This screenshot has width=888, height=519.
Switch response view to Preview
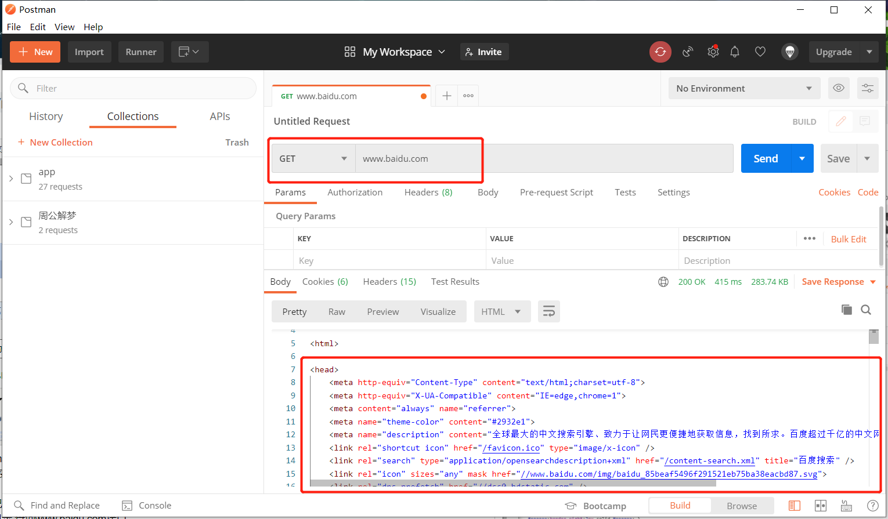point(383,311)
